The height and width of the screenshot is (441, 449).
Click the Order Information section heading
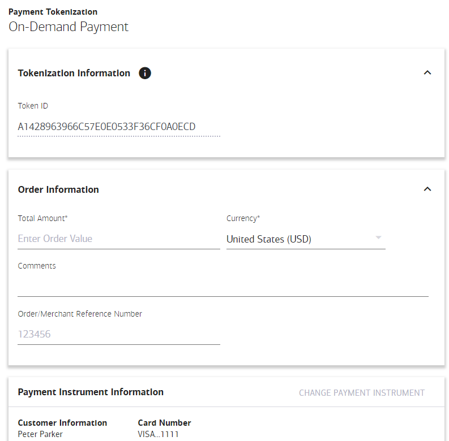point(58,189)
